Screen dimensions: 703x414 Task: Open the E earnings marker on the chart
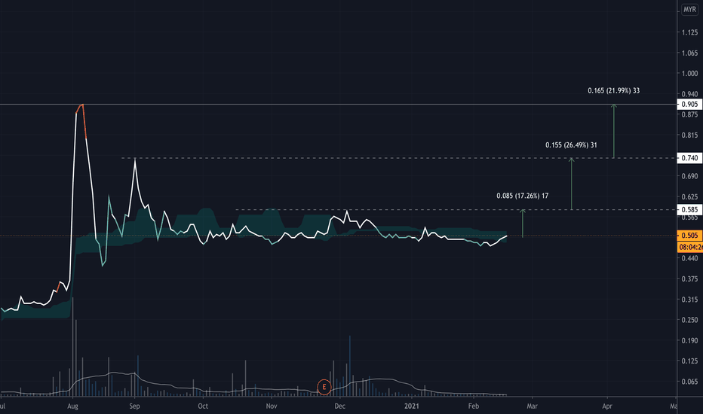click(324, 387)
